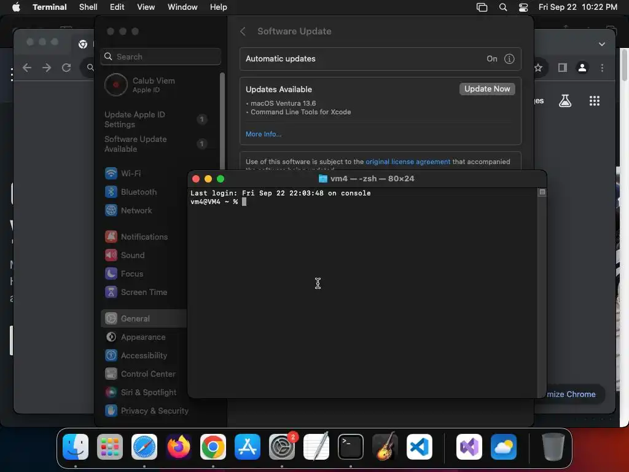
Task: Open the Edit menu
Action: (x=117, y=7)
